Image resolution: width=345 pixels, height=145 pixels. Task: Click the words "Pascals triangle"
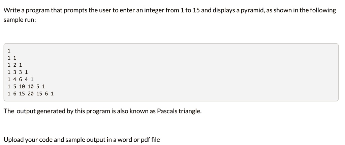179,111
